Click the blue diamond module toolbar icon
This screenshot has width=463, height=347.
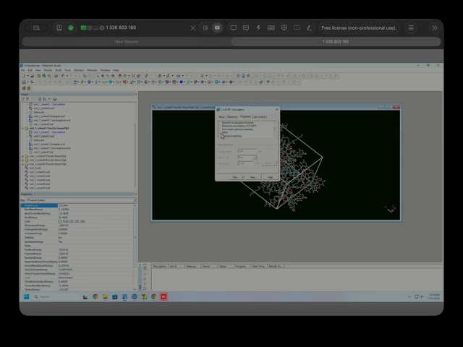tap(182, 82)
